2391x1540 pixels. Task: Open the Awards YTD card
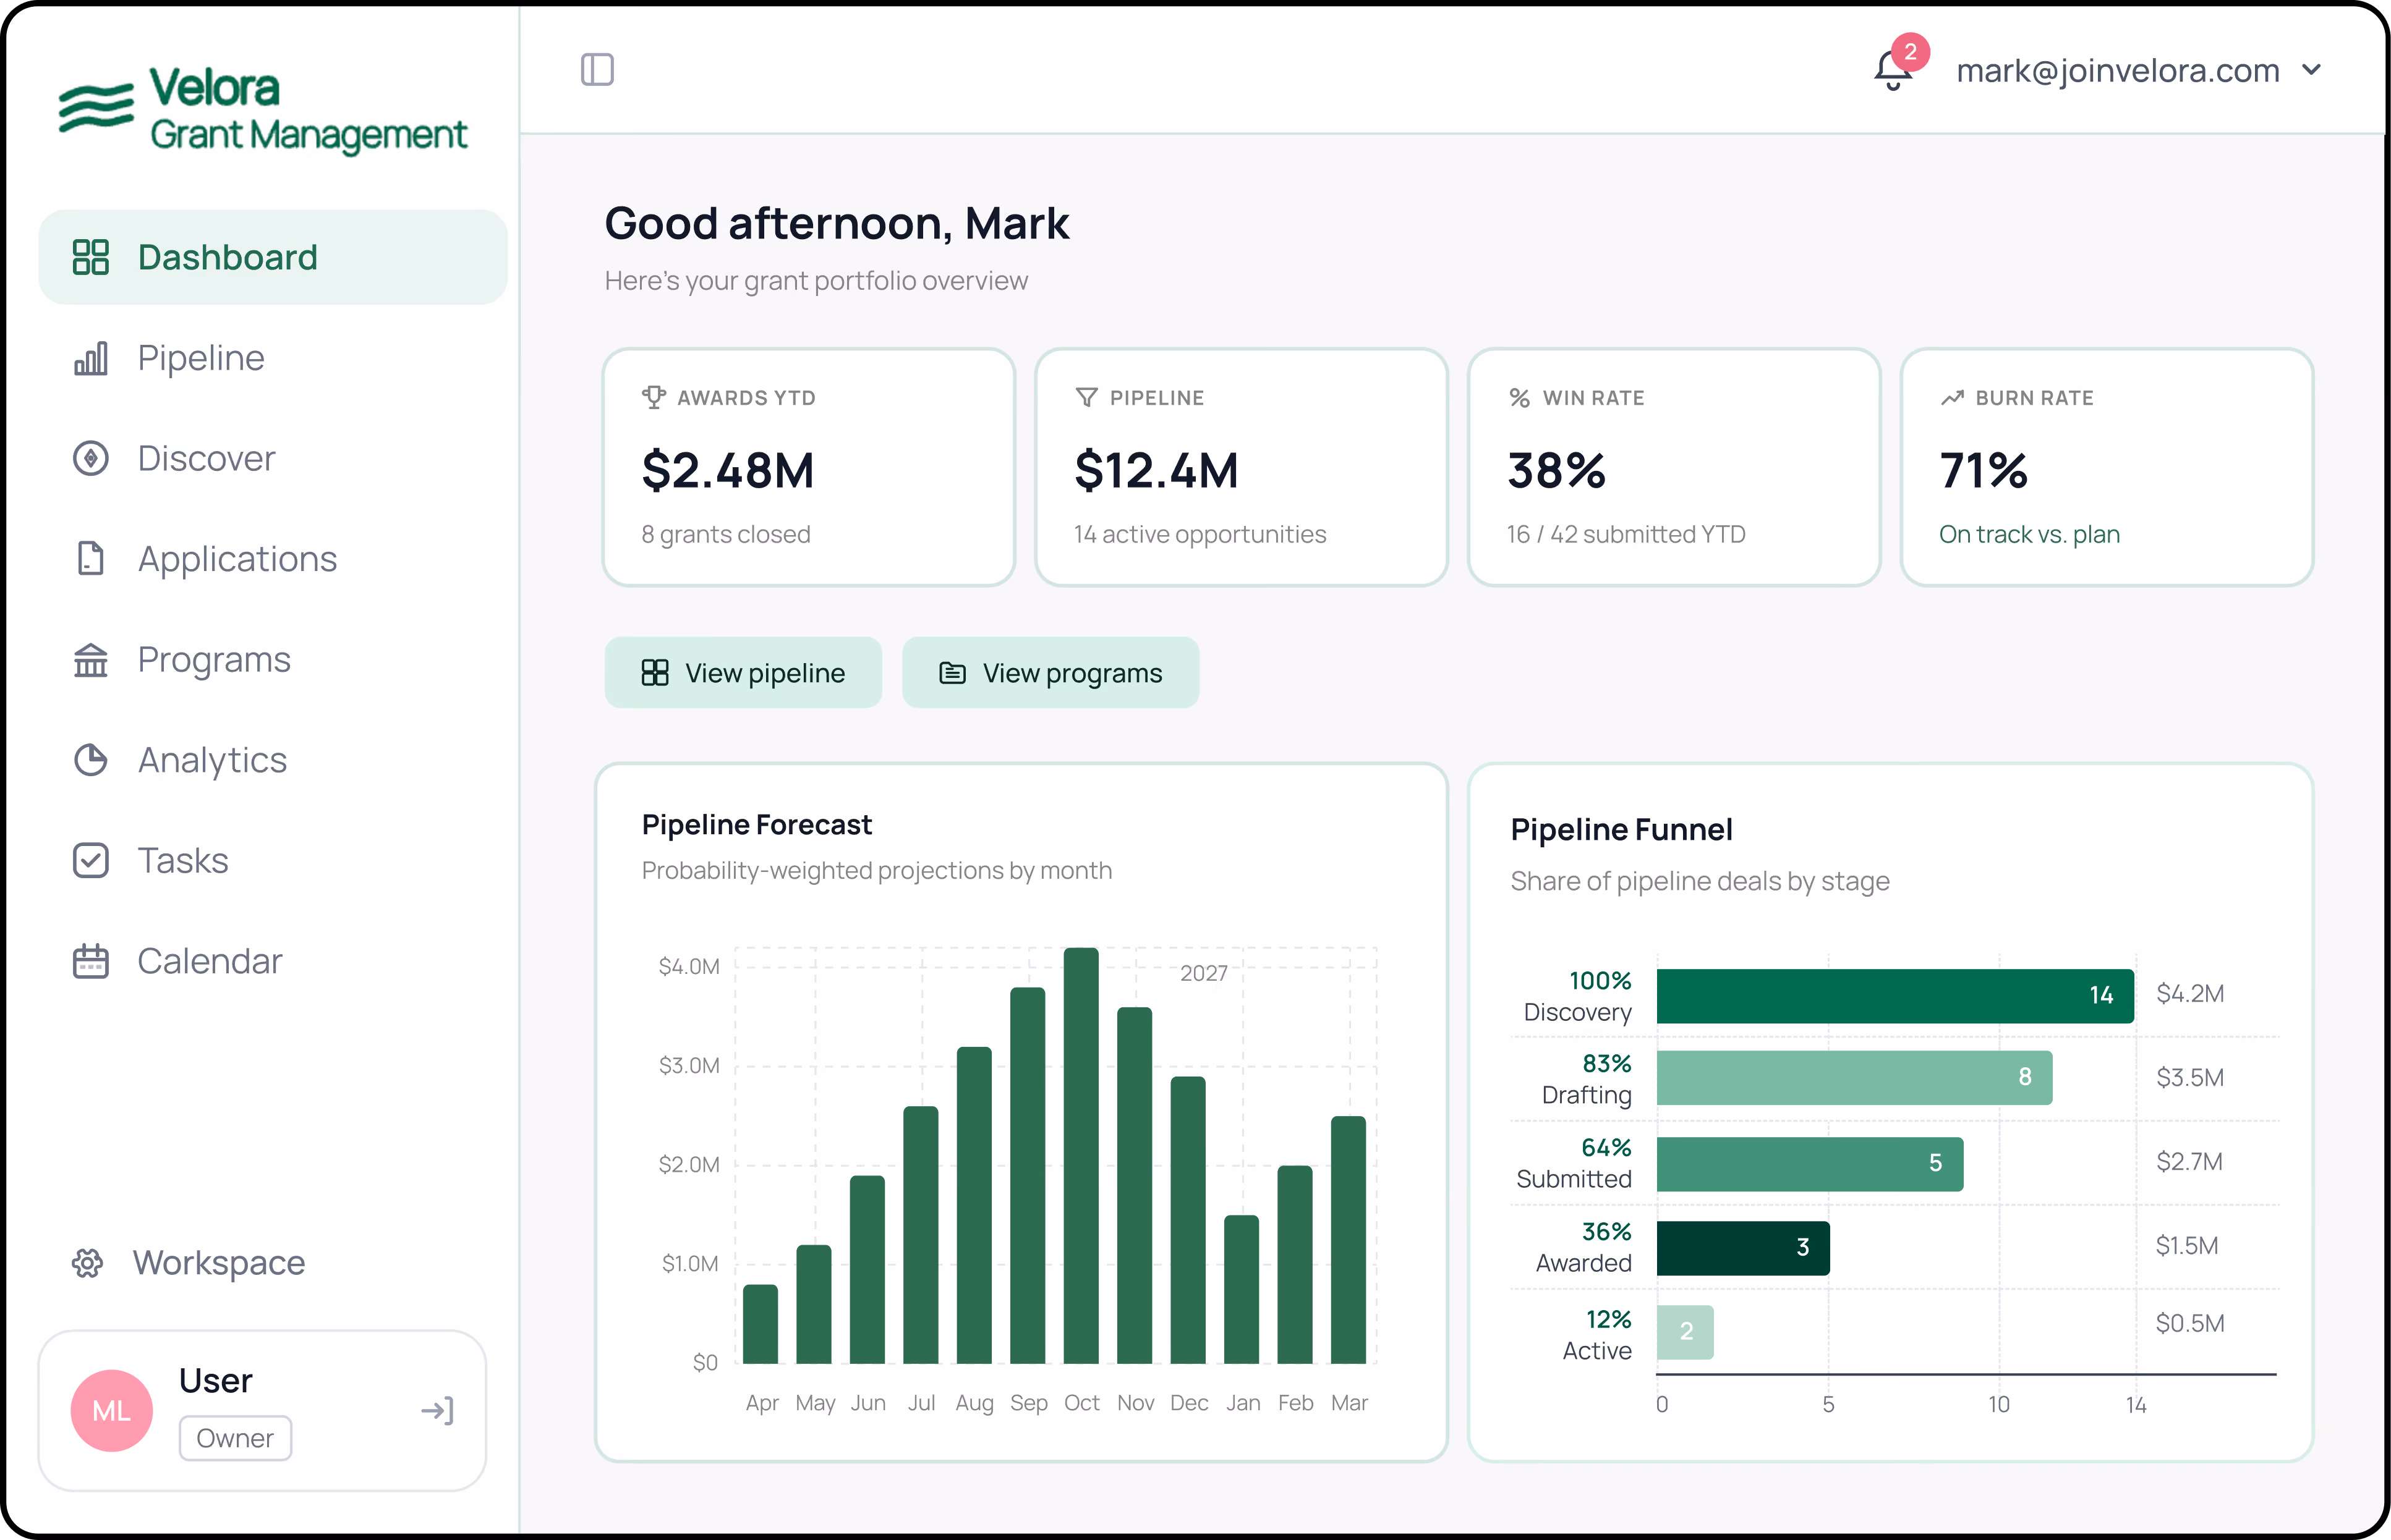click(808, 467)
